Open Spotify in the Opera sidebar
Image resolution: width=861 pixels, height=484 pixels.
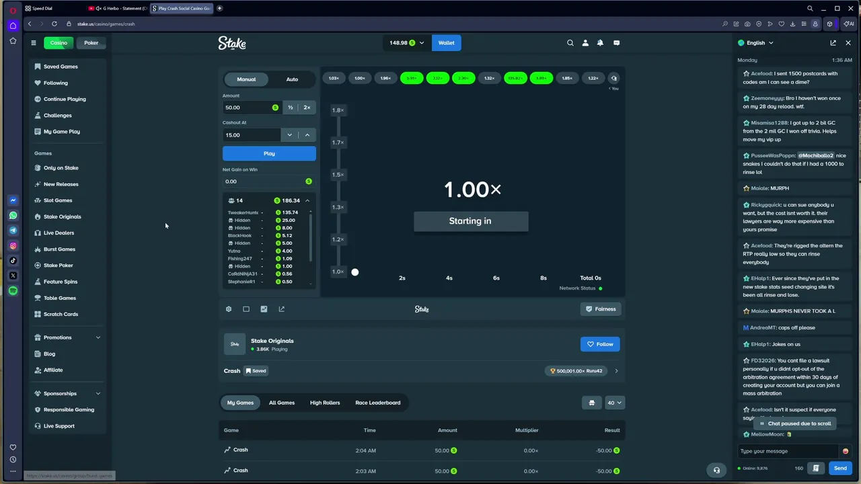[13, 290]
